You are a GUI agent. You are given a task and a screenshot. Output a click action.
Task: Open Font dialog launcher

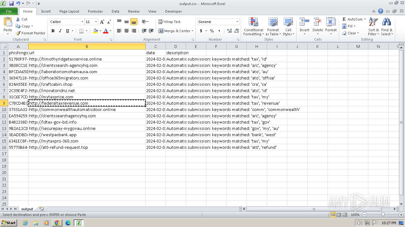[111, 40]
